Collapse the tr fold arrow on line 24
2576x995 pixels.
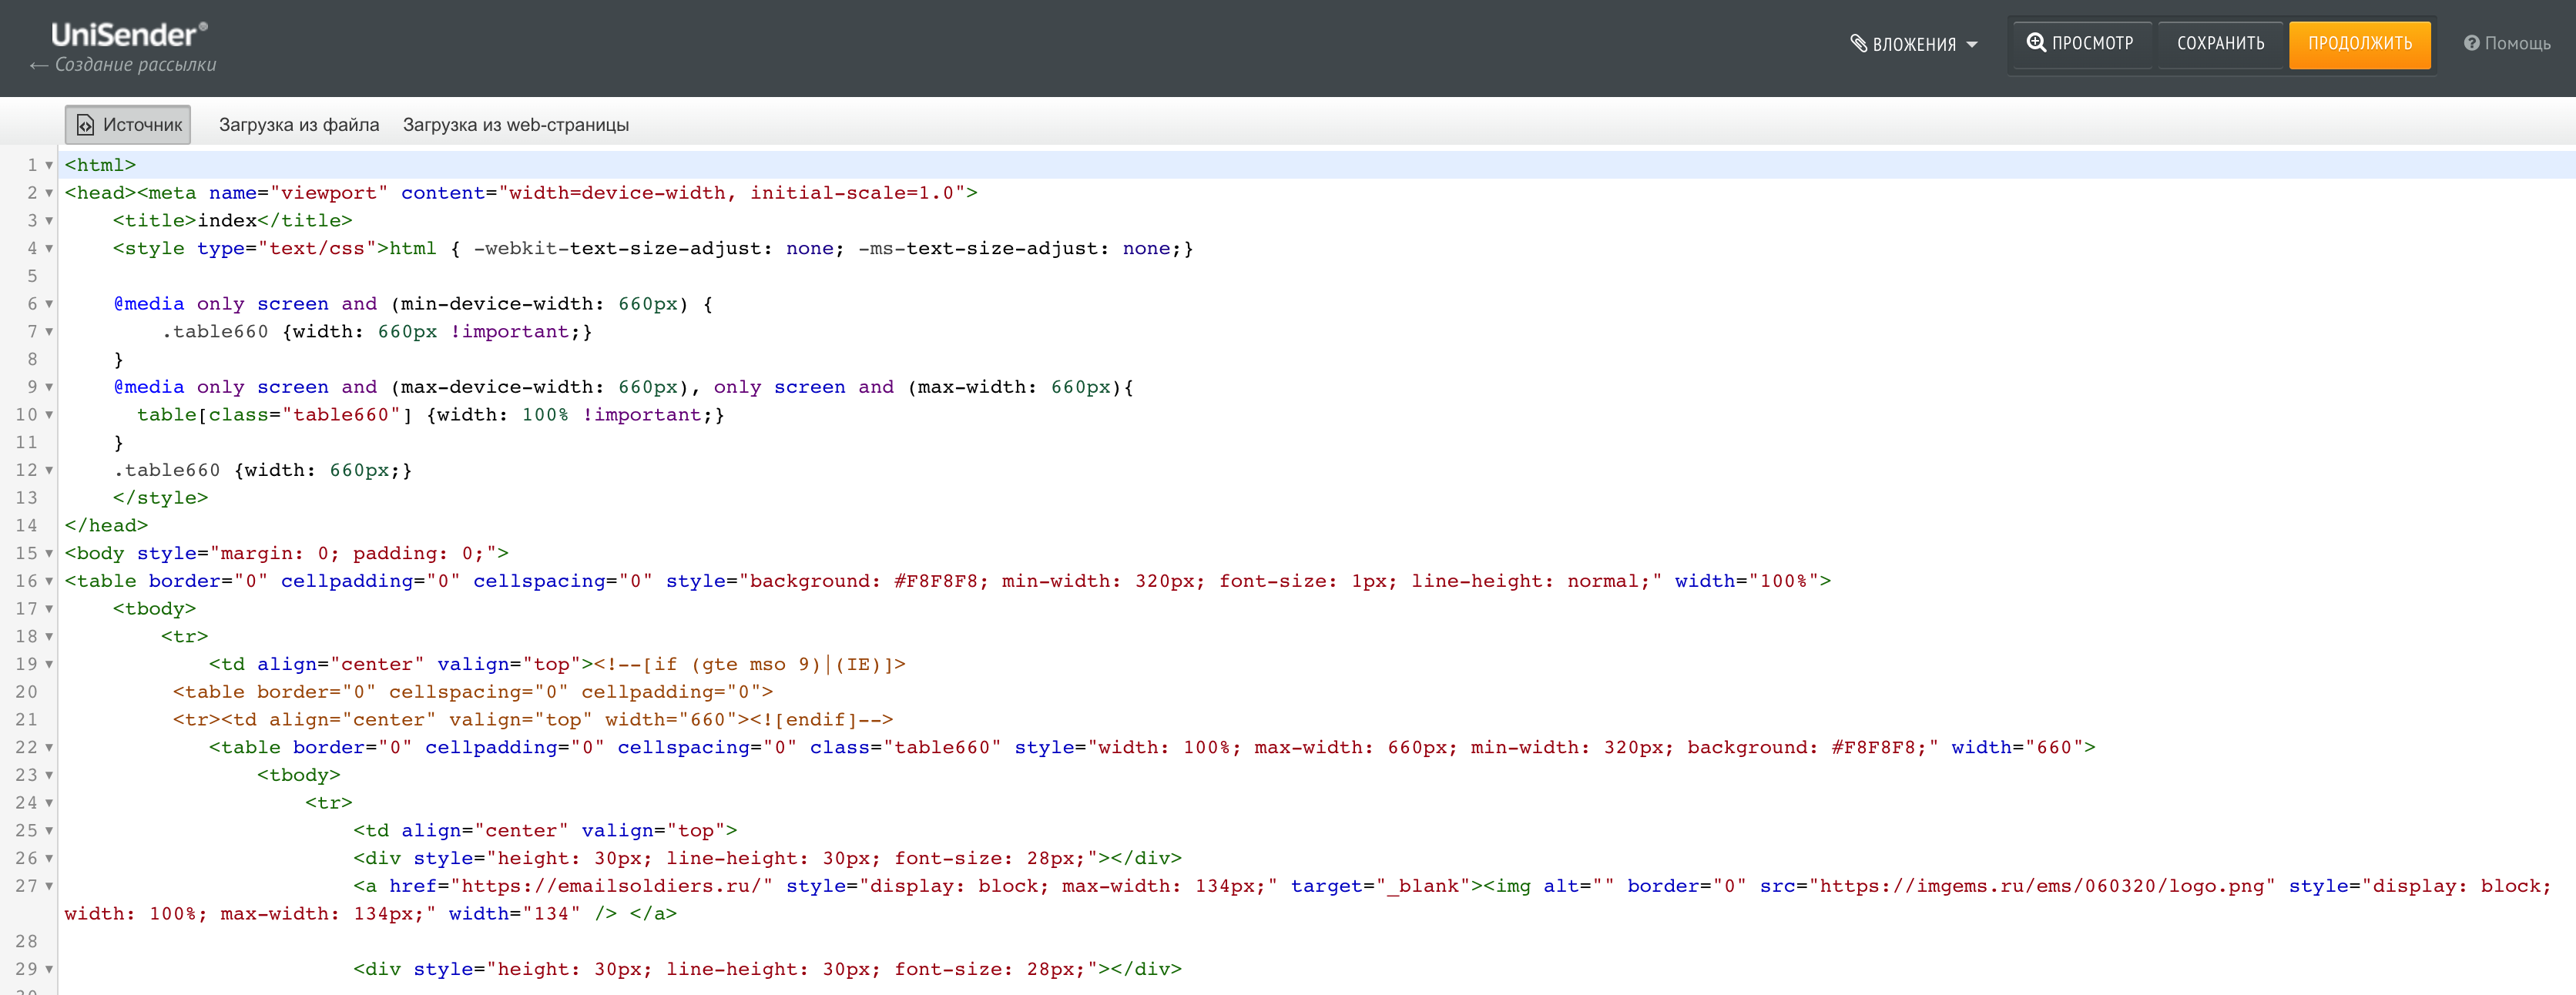tap(49, 803)
